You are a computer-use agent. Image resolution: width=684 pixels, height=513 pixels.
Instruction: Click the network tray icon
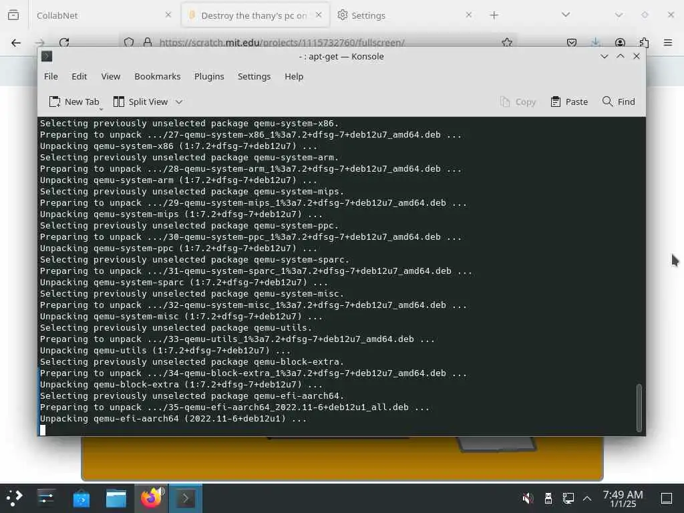[x=568, y=498]
